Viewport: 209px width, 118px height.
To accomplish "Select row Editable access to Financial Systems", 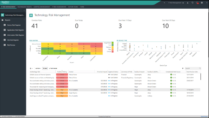I will coord(115,75).
